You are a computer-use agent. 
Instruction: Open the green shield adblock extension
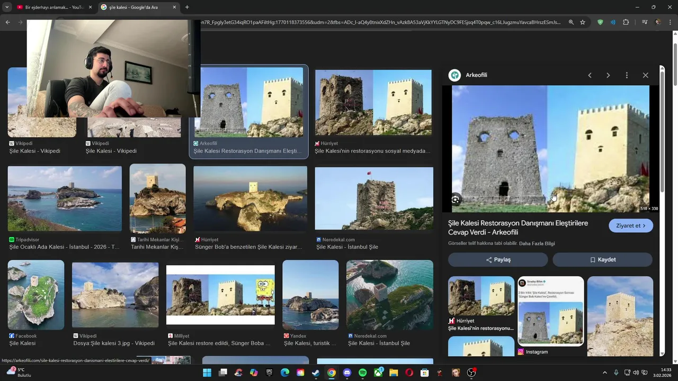tap(600, 22)
